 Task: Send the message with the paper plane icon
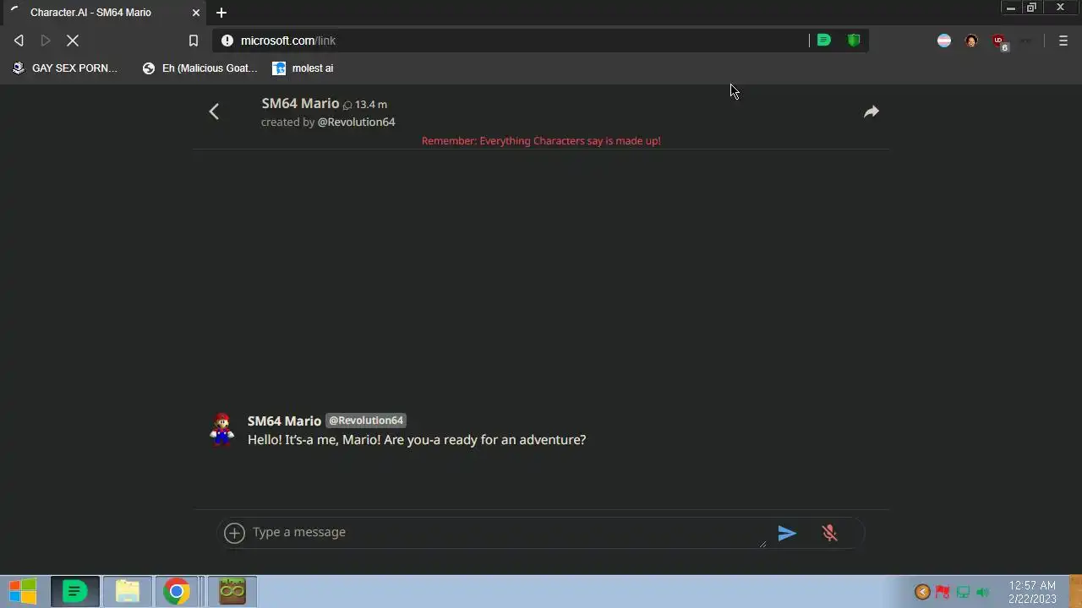[x=787, y=533]
